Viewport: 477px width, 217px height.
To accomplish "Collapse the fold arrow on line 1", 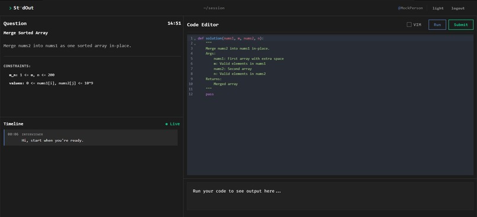I will pos(195,39).
